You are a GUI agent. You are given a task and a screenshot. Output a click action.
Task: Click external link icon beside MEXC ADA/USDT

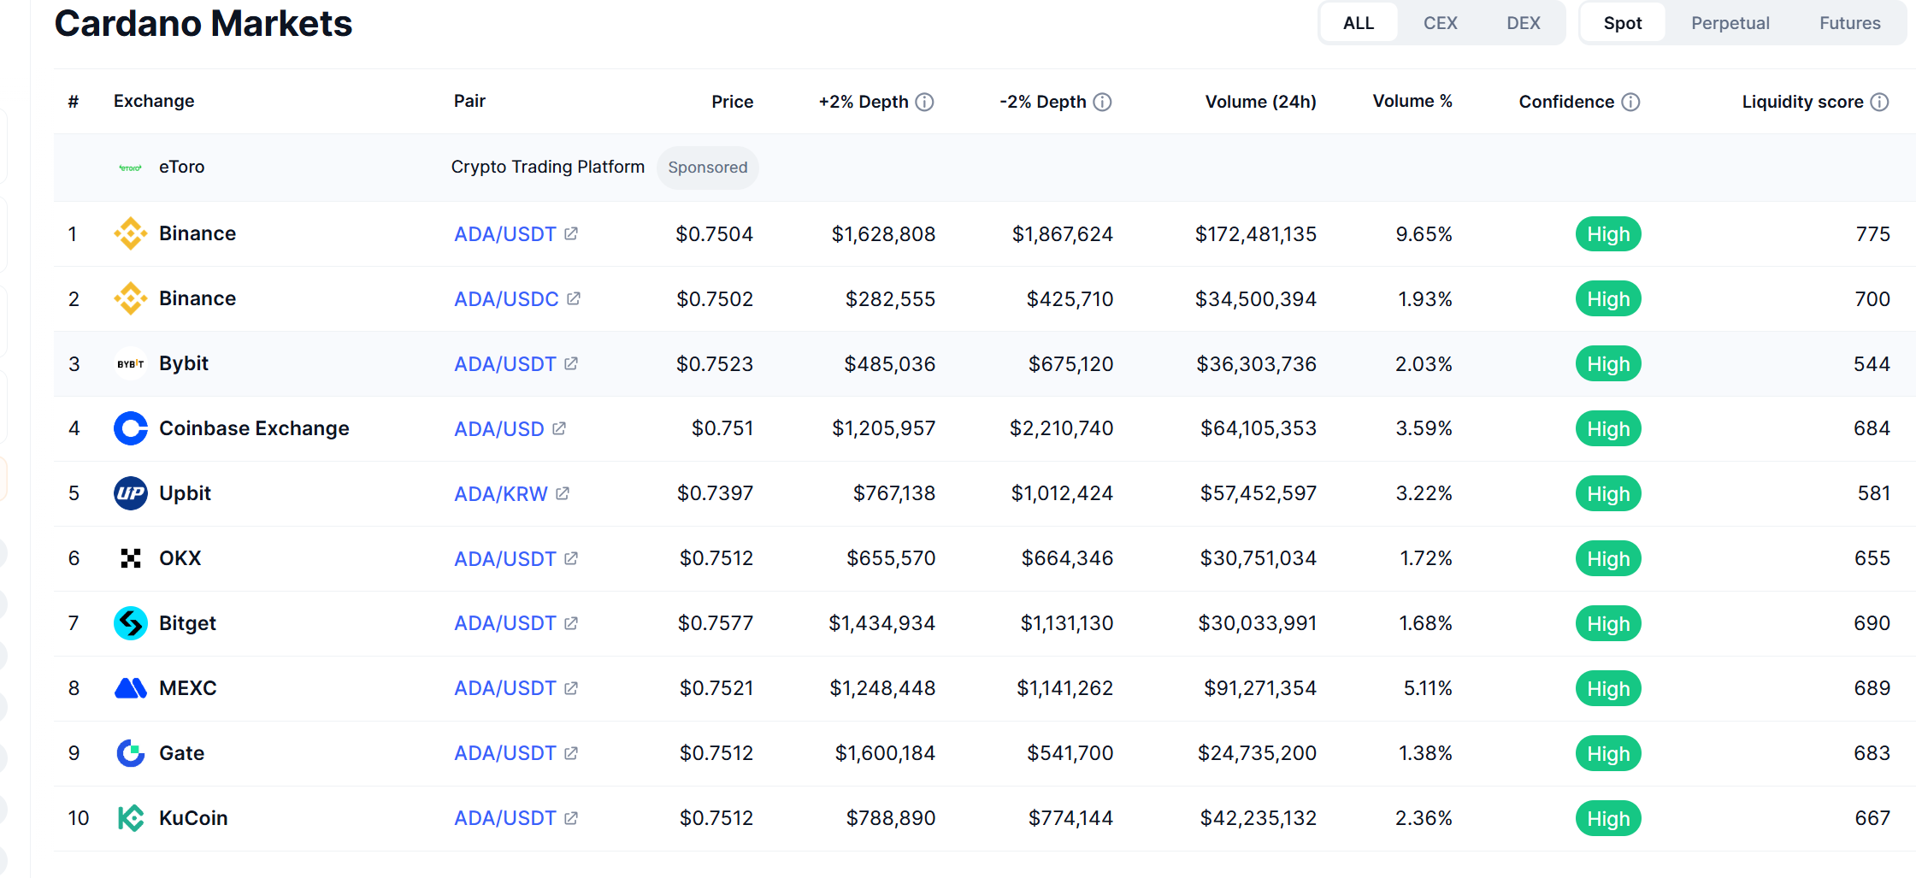pyautogui.click(x=571, y=688)
